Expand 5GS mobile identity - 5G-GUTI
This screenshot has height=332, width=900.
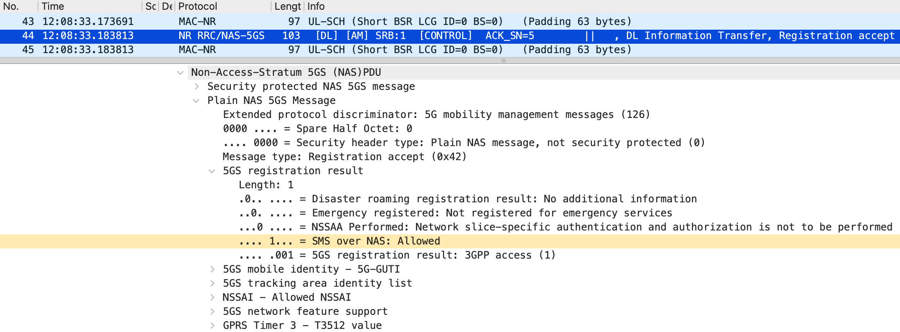point(212,270)
